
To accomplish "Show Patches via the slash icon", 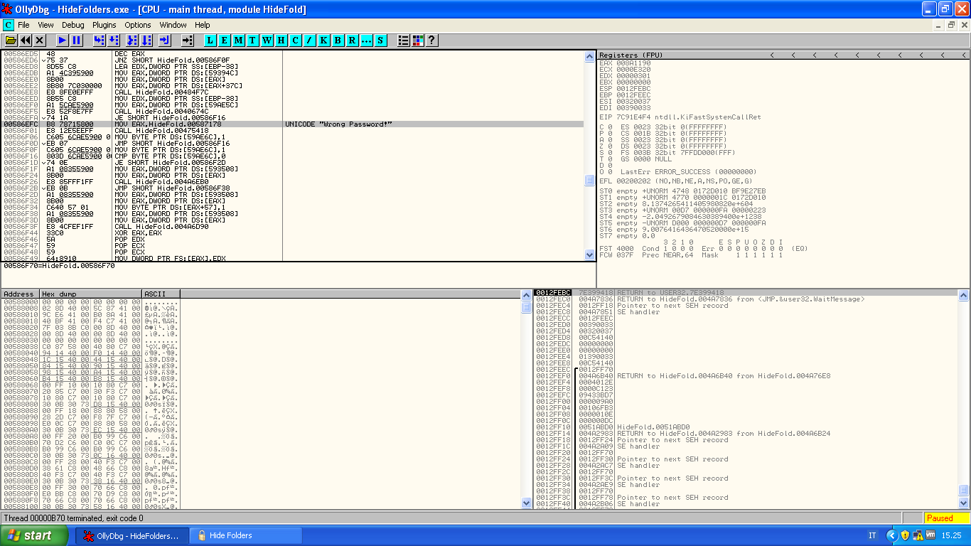I will click(310, 41).
